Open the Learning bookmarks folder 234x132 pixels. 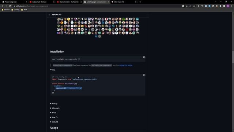pos(15,10)
